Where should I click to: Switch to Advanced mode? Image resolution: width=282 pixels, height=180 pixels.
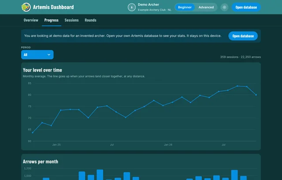click(x=206, y=7)
